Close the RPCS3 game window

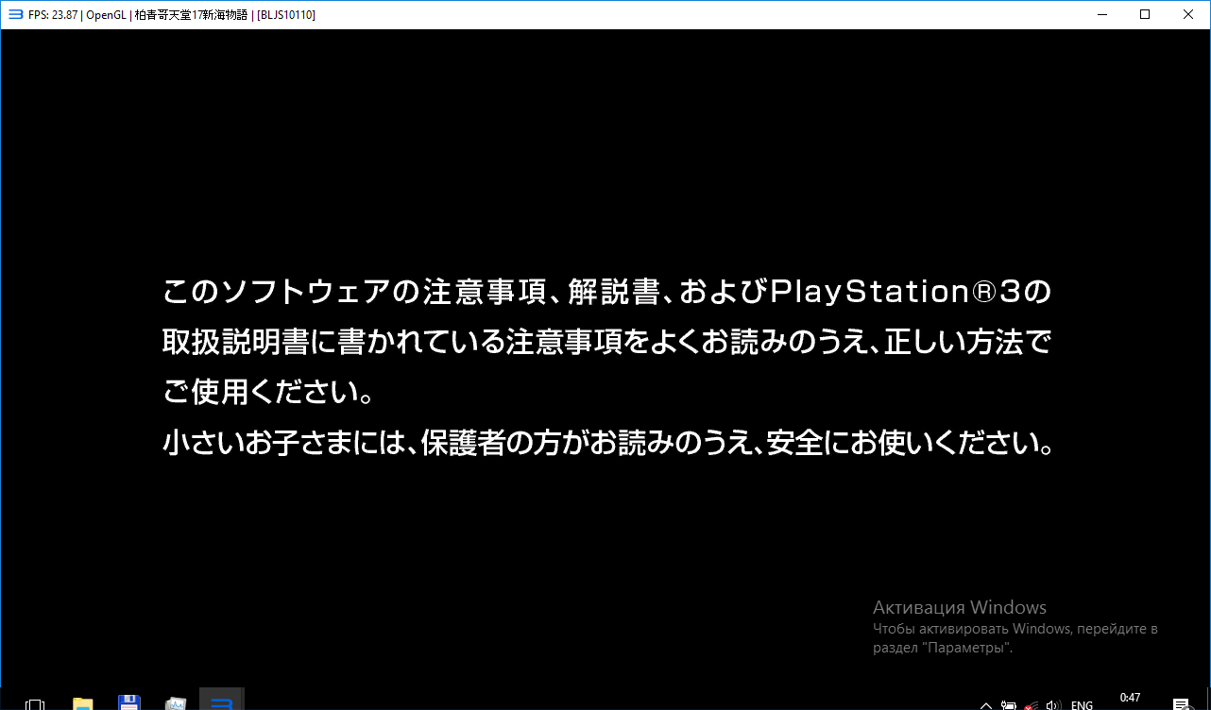click(x=1188, y=14)
